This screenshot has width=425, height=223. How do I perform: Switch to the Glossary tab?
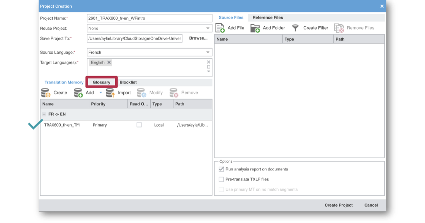[x=101, y=82]
